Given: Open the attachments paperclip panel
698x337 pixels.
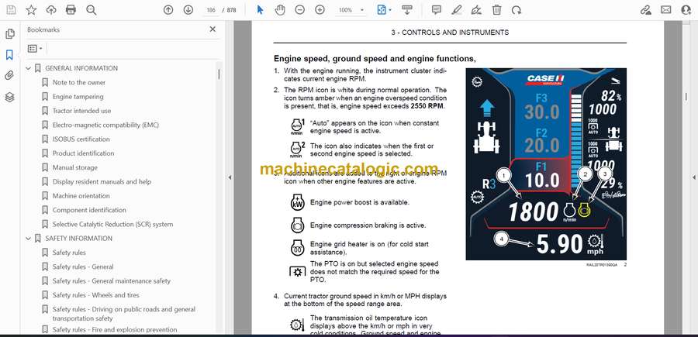Looking at the screenshot, I should tap(9, 76).
